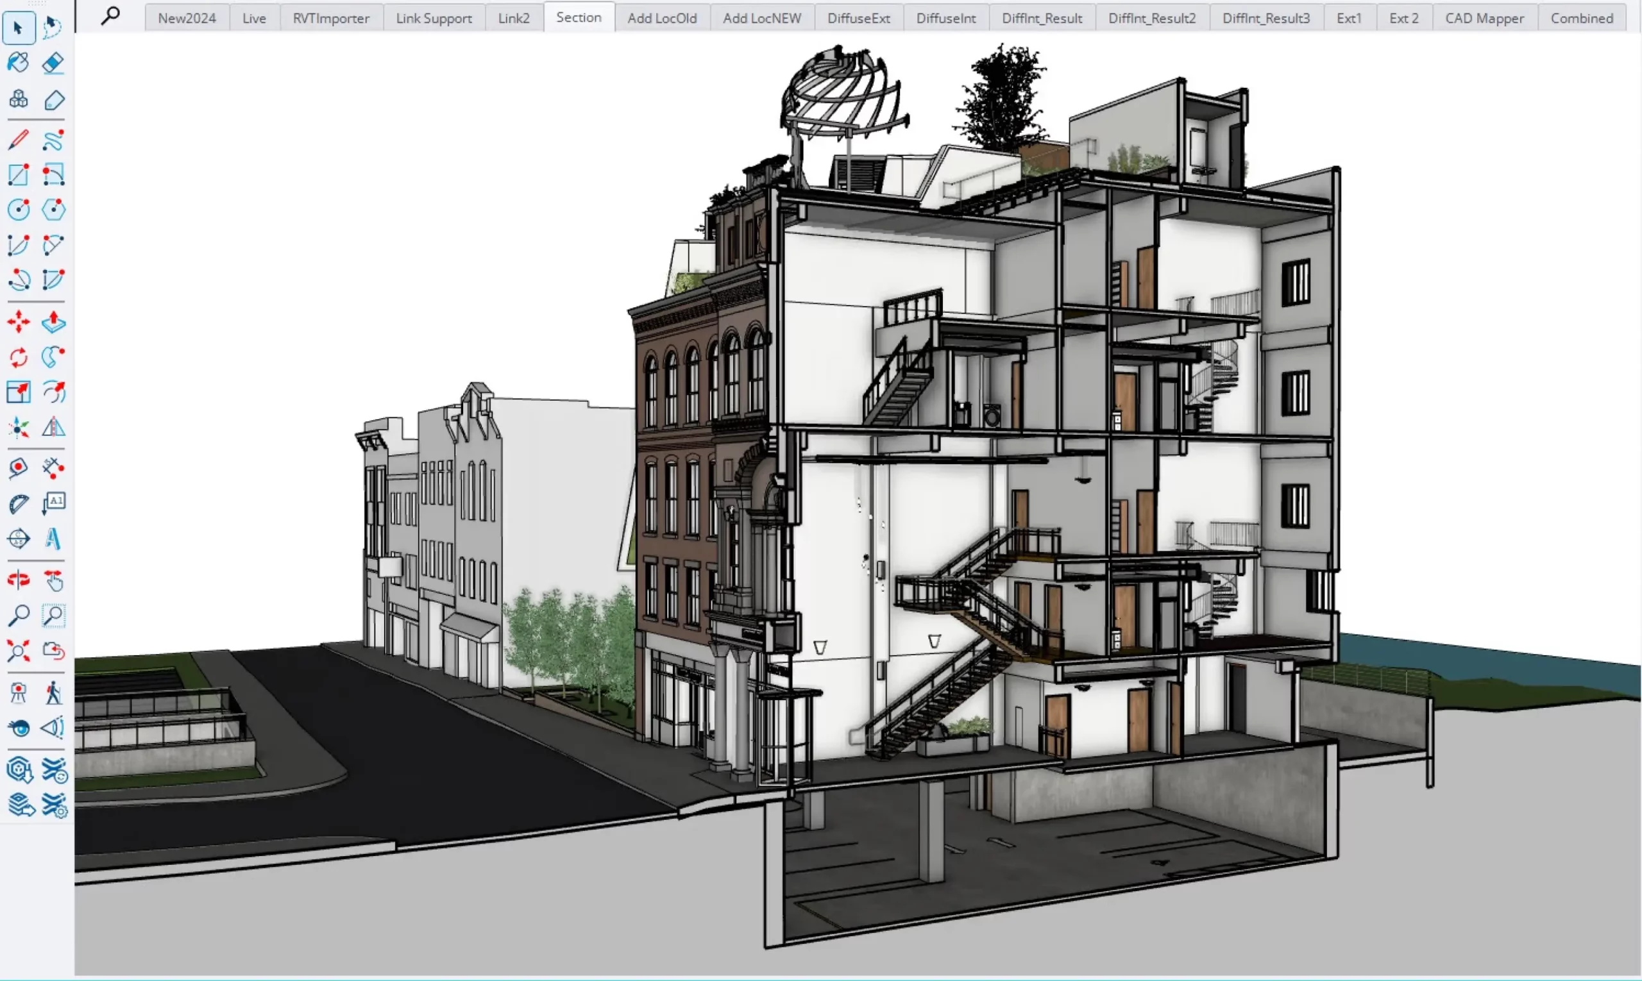The height and width of the screenshot is (981, 1642).
Task: Click the Rotate tool
Action: pos(18,358)
